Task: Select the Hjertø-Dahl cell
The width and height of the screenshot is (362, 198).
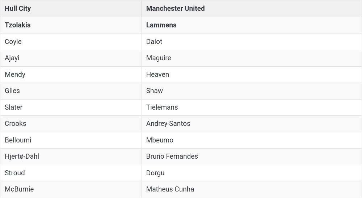Action: (71, 157)
